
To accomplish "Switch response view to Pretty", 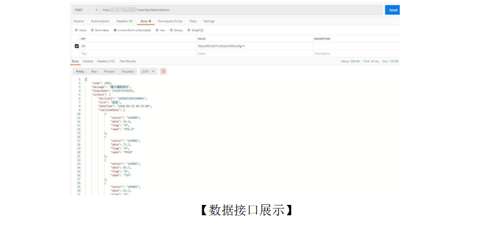I will tap(80, 71).
